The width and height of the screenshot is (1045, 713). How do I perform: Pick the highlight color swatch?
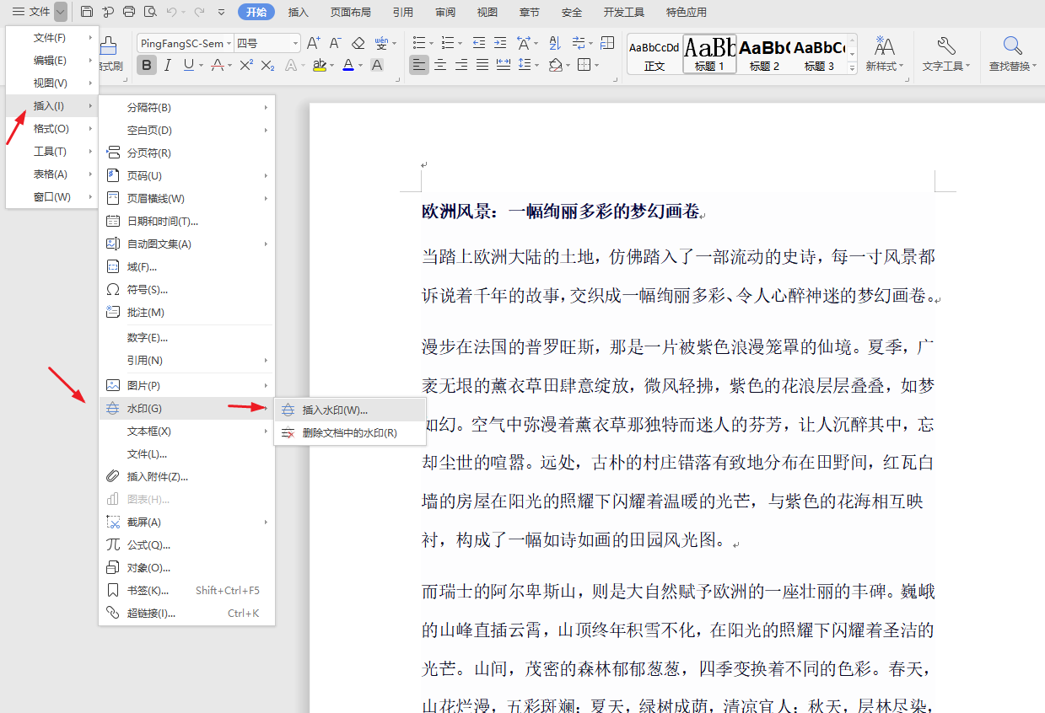click(x=319, y=64)
